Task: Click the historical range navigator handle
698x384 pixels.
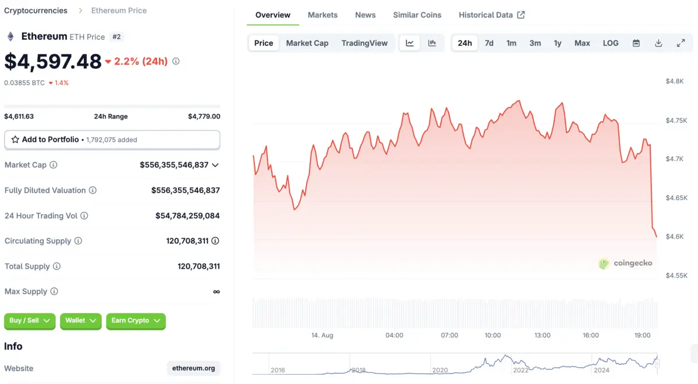Action: click(658, 364)
